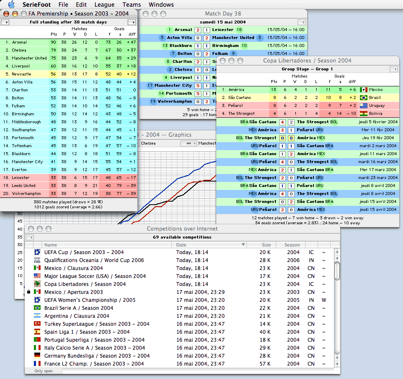The width and height of the screenshot is (403, 379).
Task: Open the Teams menu
Action: pyautogui.click(x=131, y=5)
